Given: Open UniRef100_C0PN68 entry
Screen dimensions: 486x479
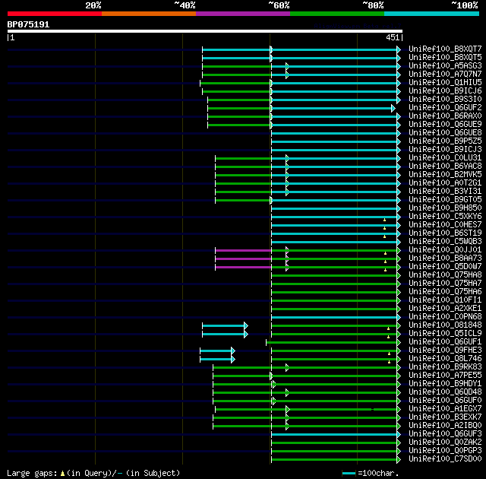Looking at the screenshot, I should click(445, 317).
